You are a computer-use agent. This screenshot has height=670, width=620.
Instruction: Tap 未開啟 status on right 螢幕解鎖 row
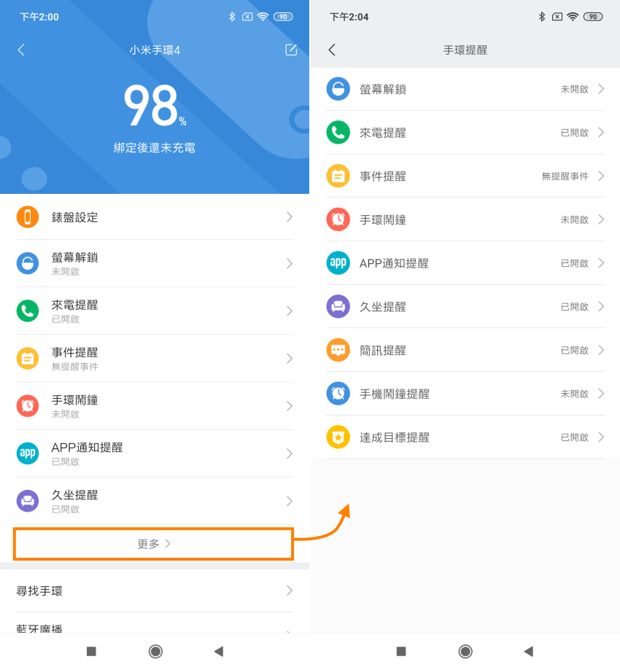(x=574, y=89)
